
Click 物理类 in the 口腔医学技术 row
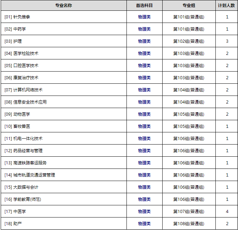point(144,65)
